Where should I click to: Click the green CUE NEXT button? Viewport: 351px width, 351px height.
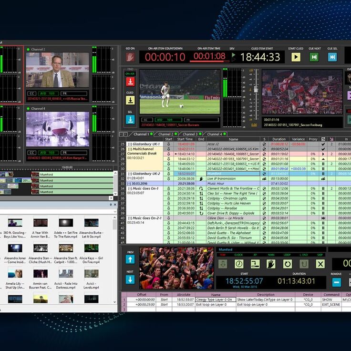314,57
